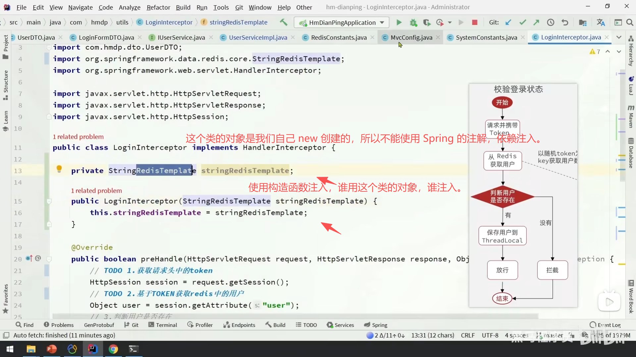The height and width of the screenshot is (357, 636).
Task: Open Chrome from the Windows taskbar
Action: pos(113,349)
